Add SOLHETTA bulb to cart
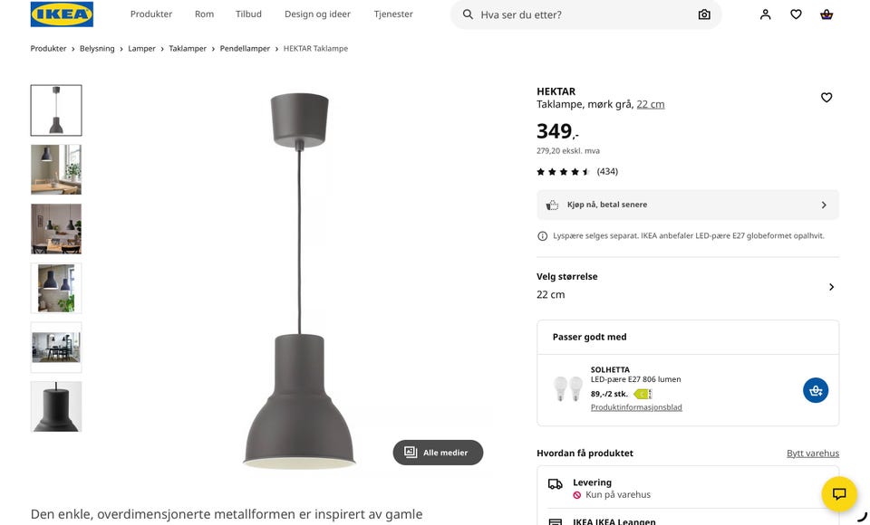 [x=816, y=390]
